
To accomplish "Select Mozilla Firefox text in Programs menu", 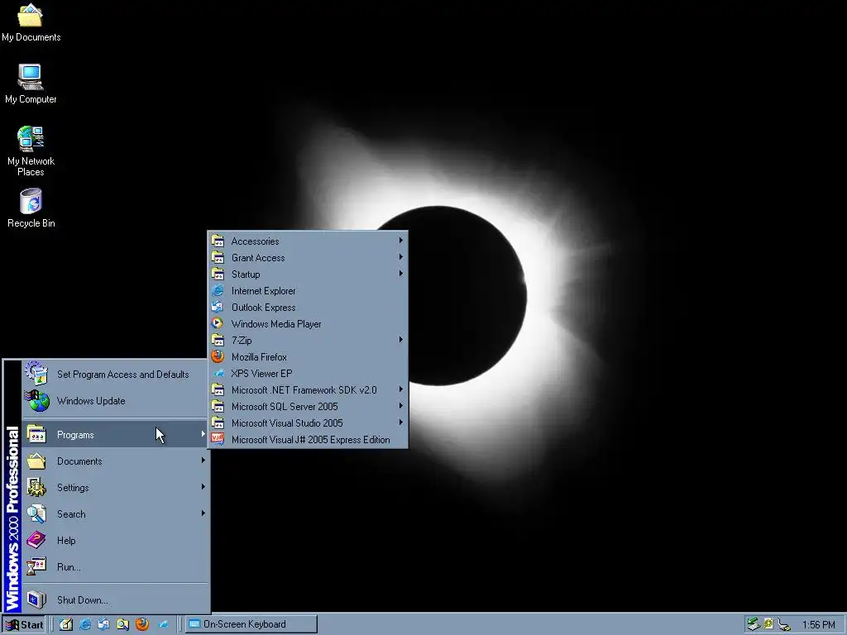I will [259, 357].
